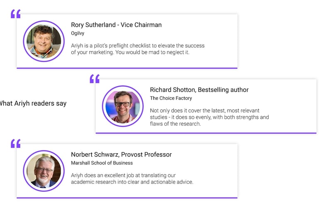332x207 pixels.
Task: Click Marshall School of Business label
Action: pos(102,163)
